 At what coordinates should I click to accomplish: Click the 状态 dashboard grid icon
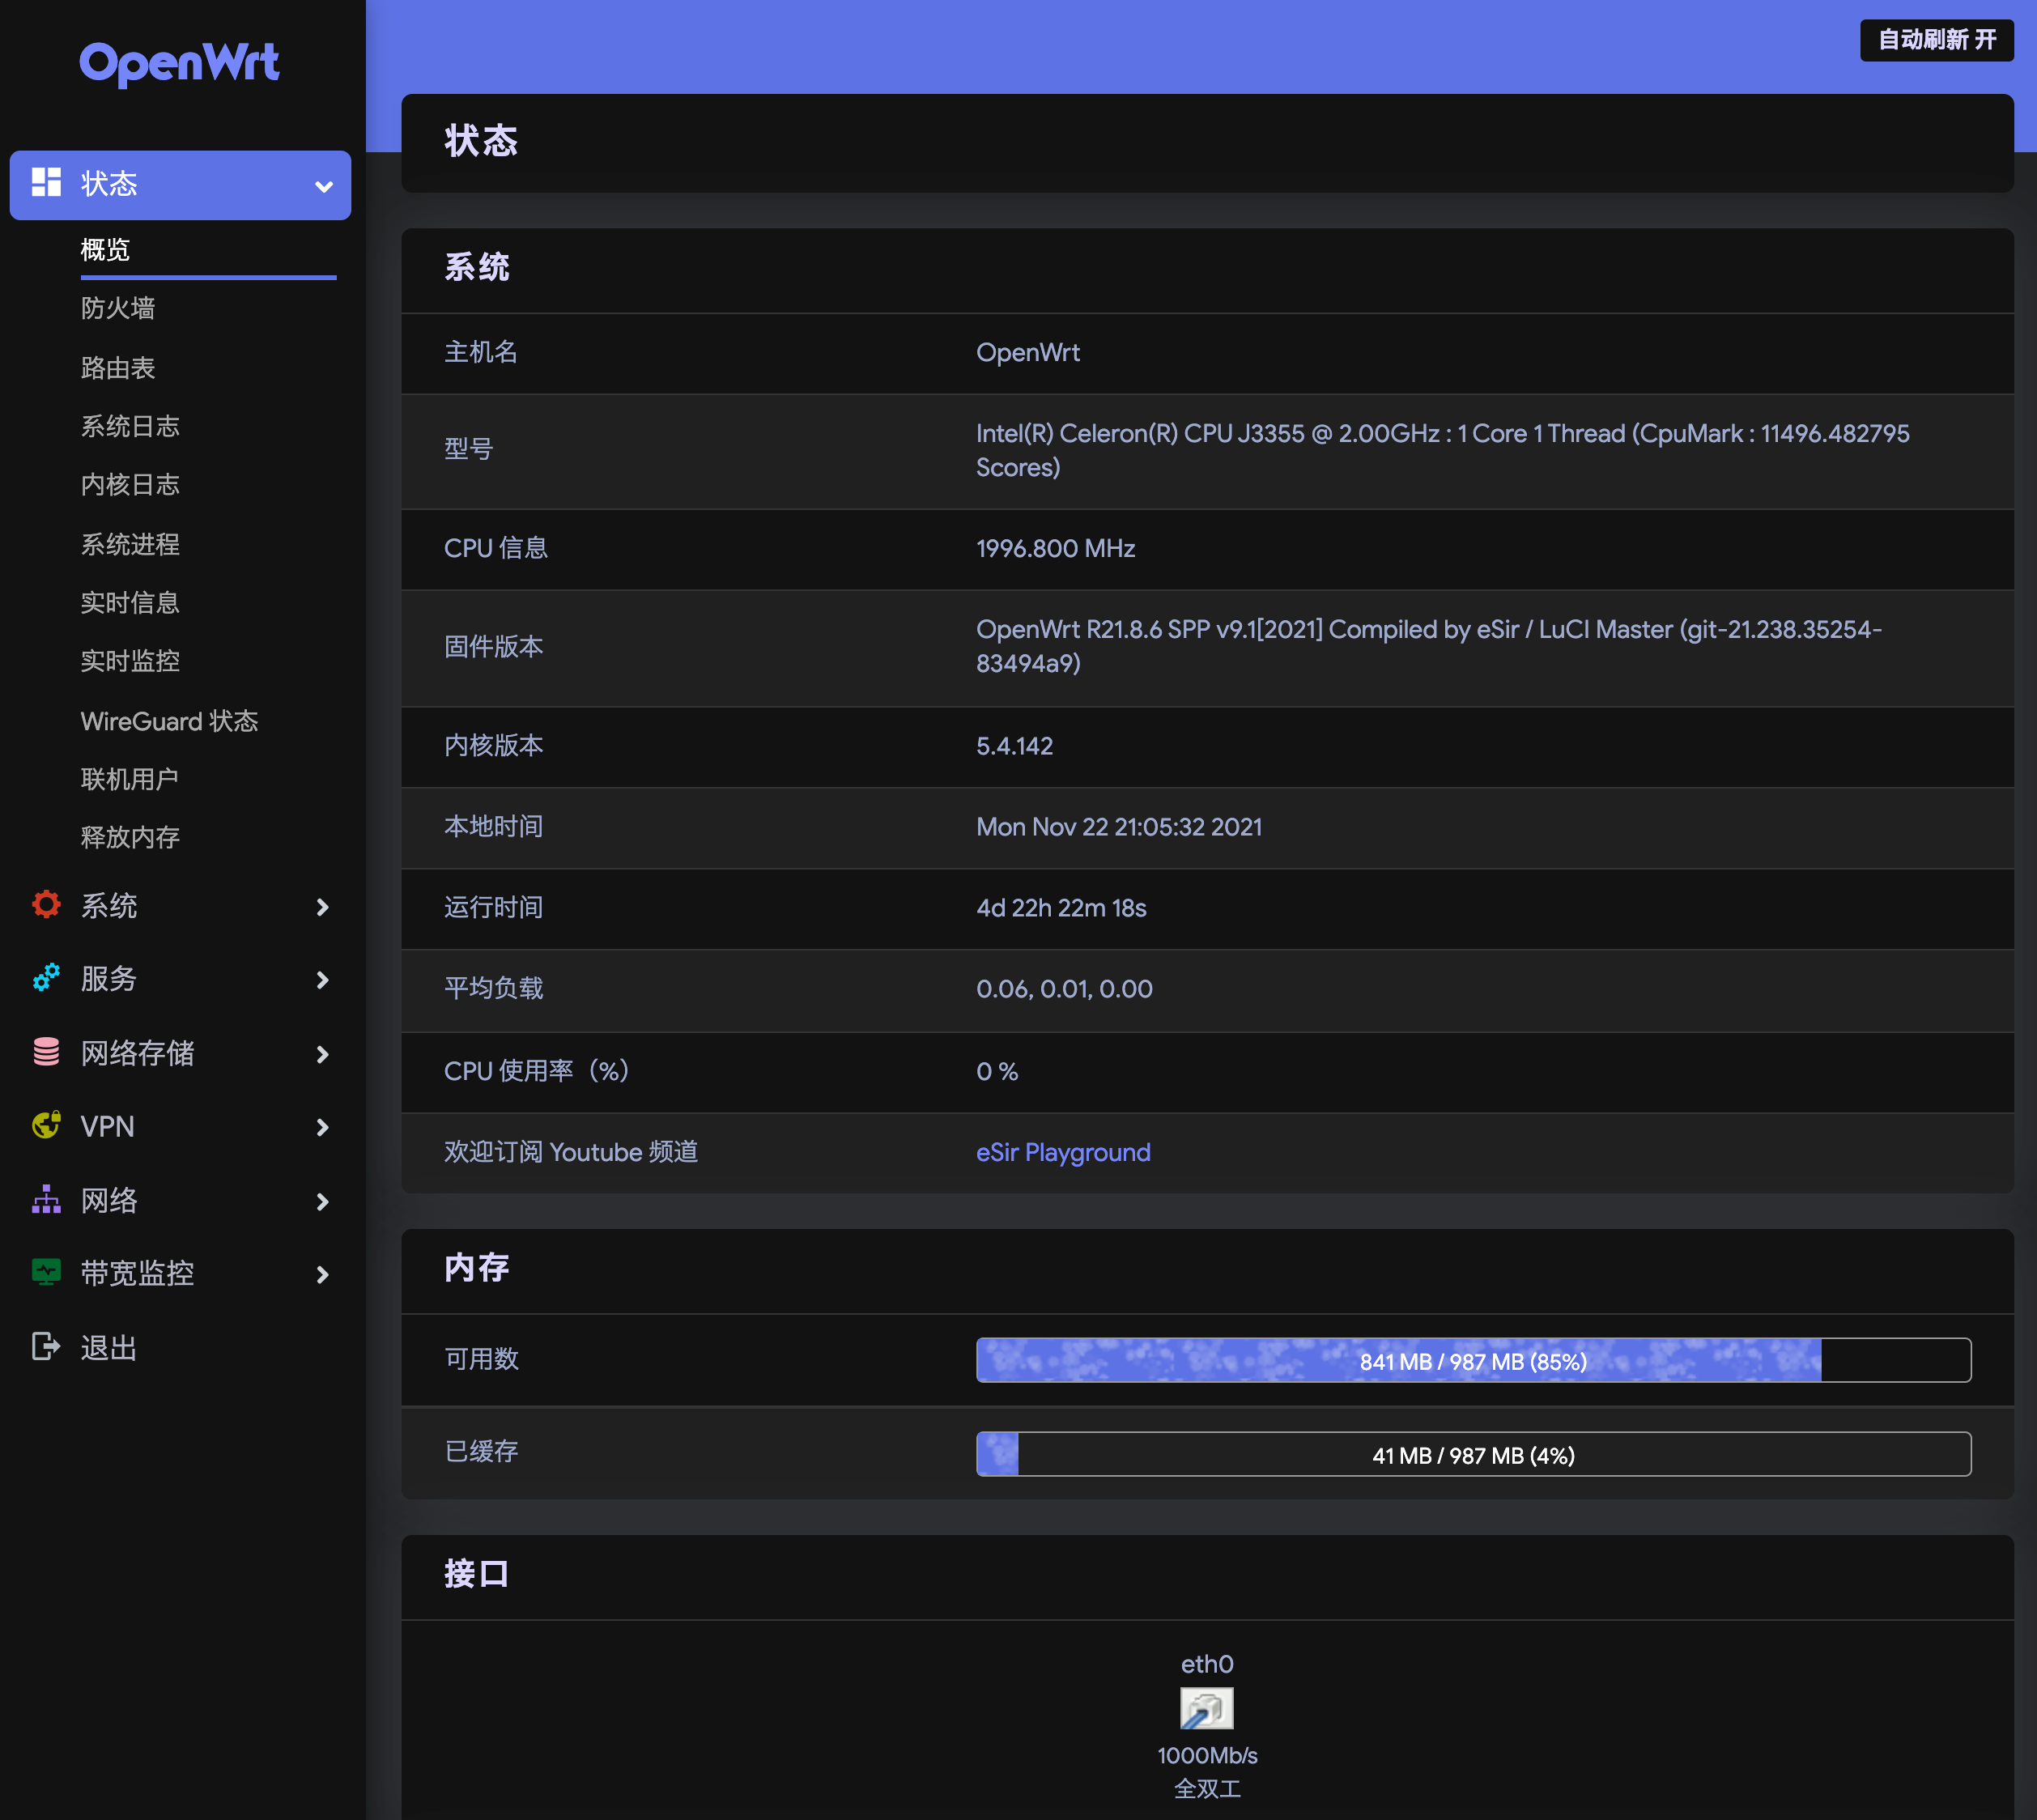tap(46, 183)
